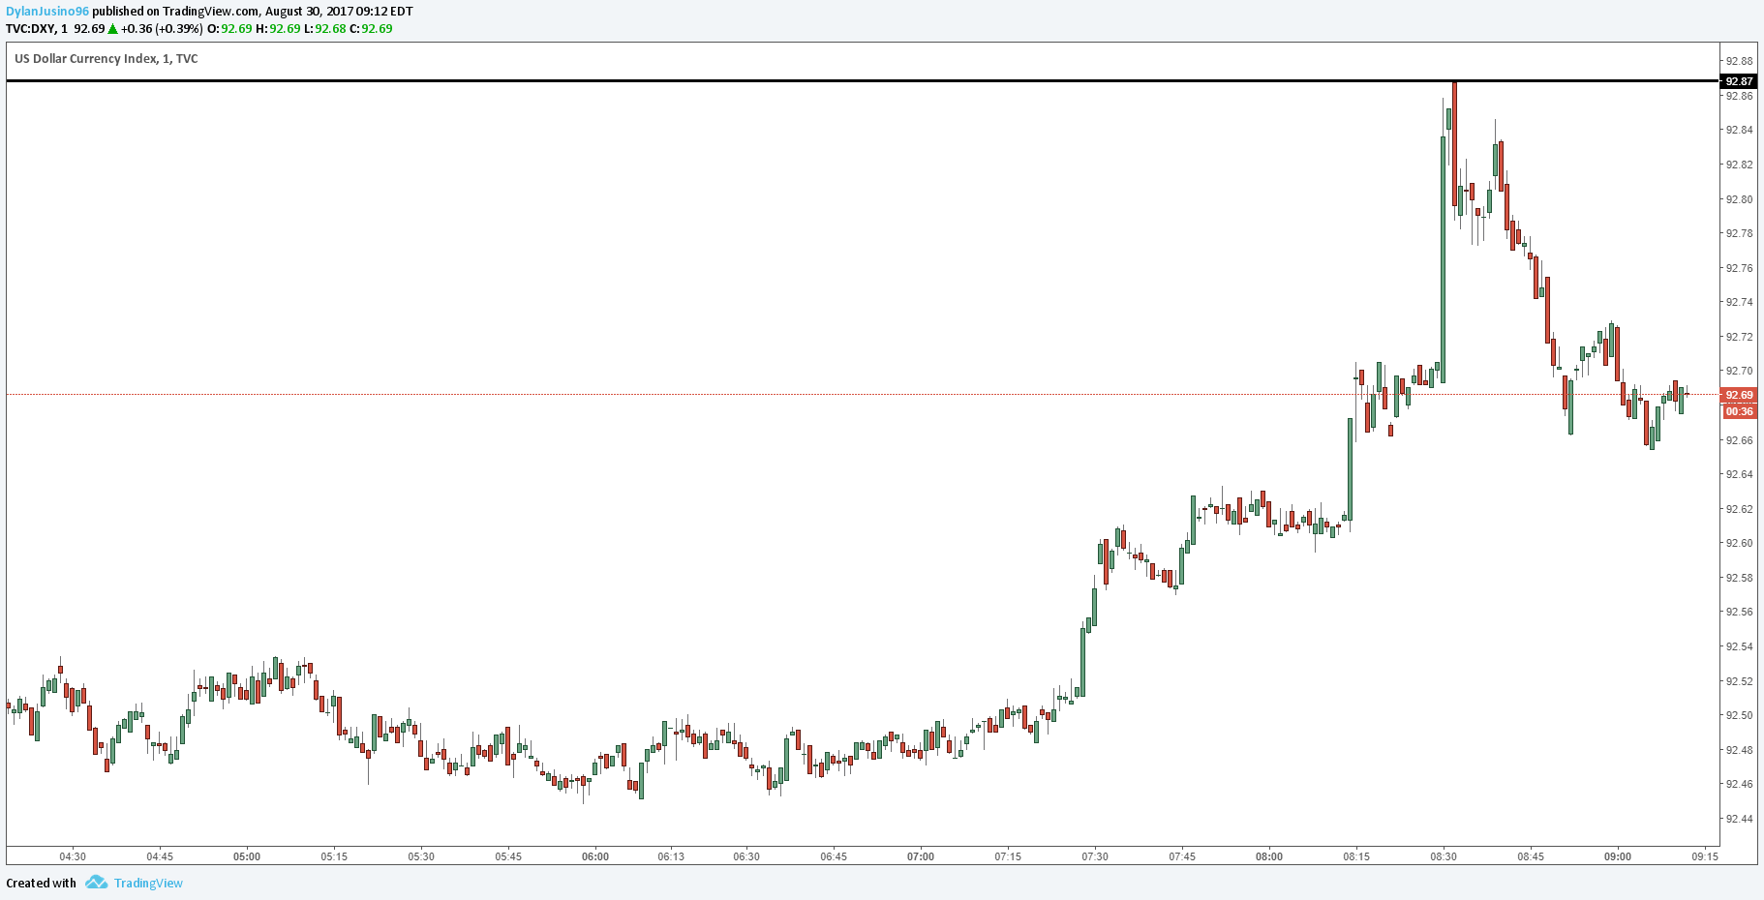
Task: Click the TradingView cloud logo icon
Action: 96,883
